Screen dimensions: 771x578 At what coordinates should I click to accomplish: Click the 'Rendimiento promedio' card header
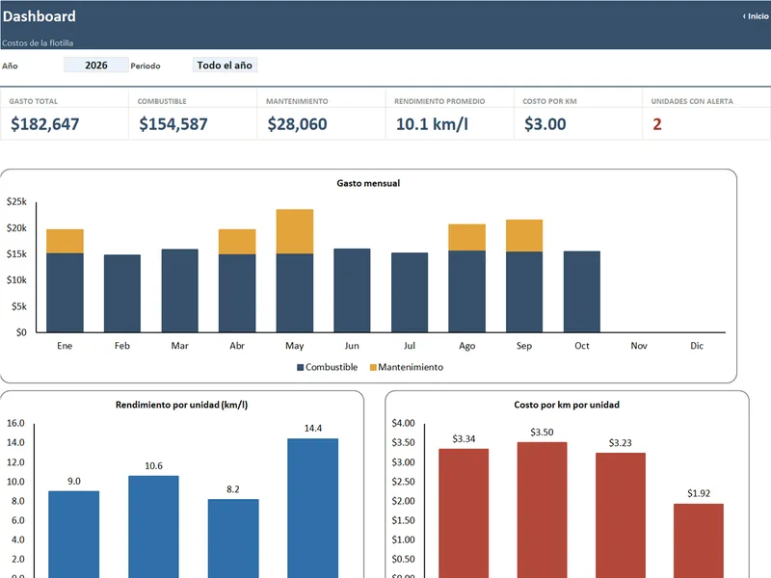pyautogui.click(x=439, y=101)
